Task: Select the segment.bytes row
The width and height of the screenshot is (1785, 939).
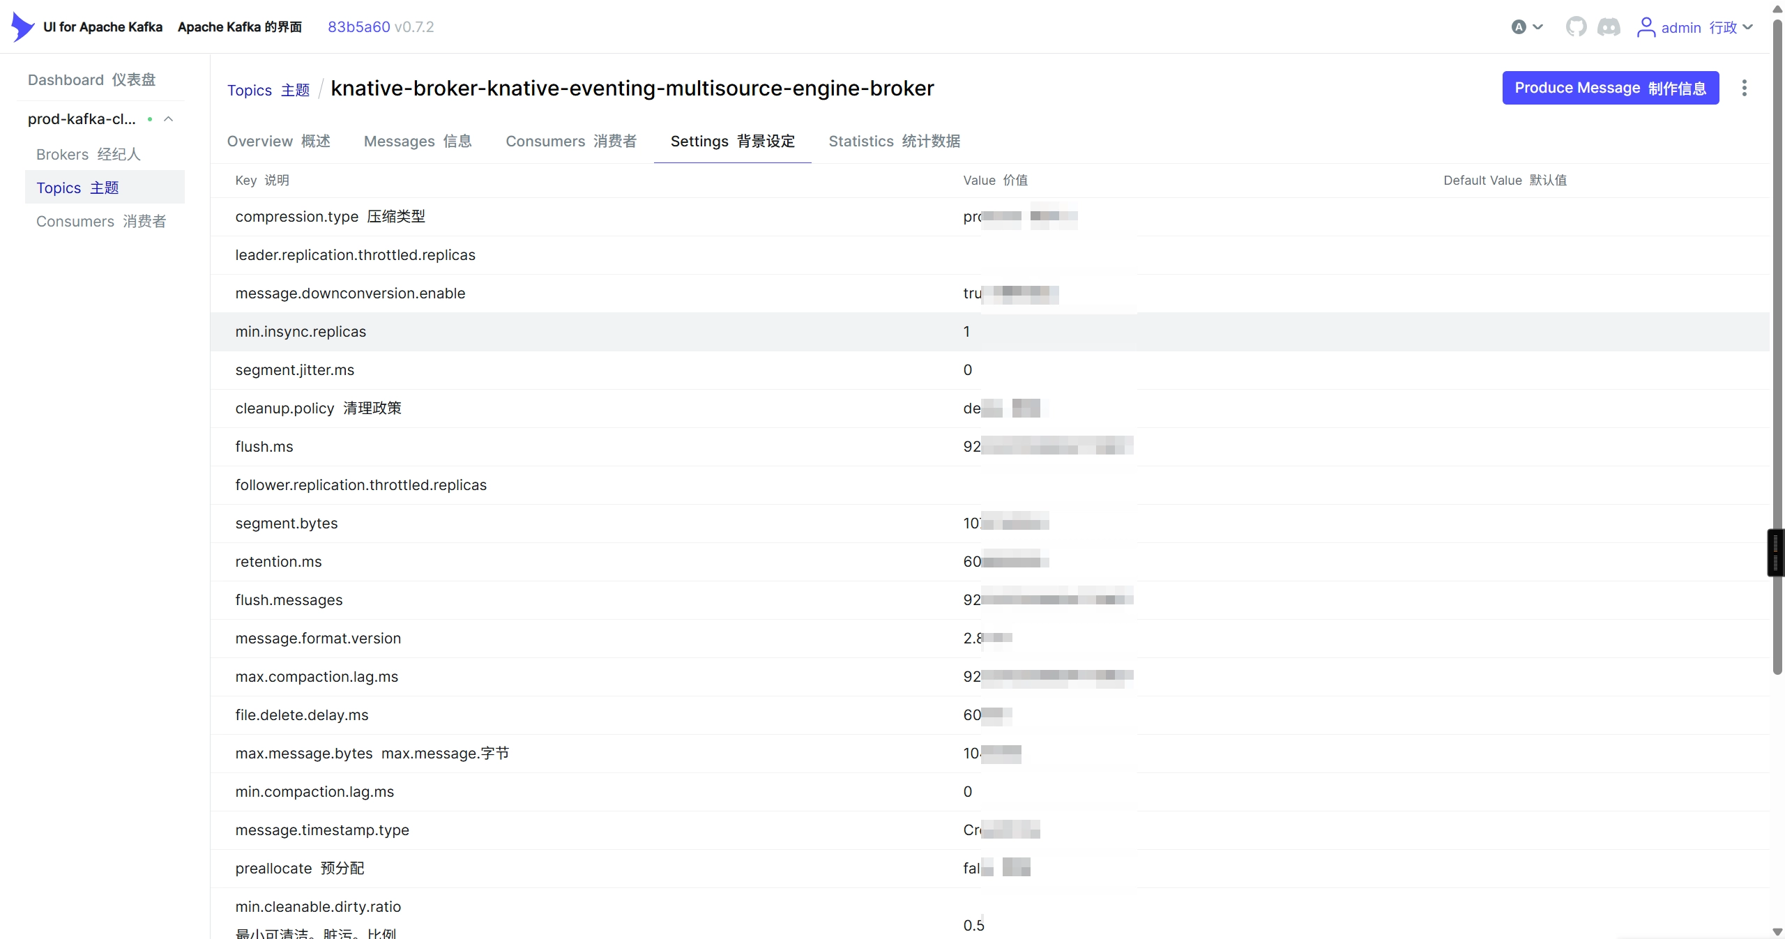Action: click(990, 524)
